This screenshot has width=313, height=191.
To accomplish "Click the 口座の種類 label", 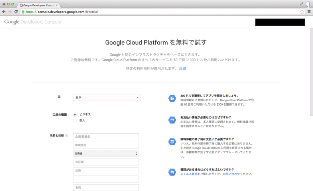I will (x=60, y=115).
